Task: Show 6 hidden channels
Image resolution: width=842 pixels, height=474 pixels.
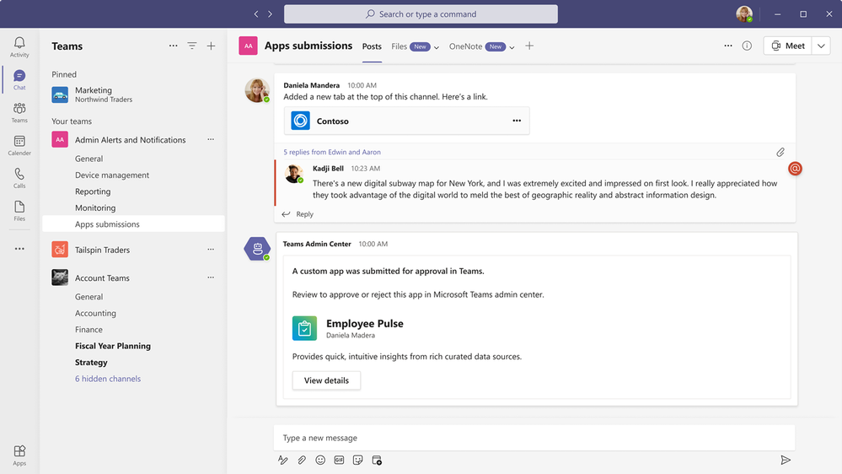Action: 108,379
